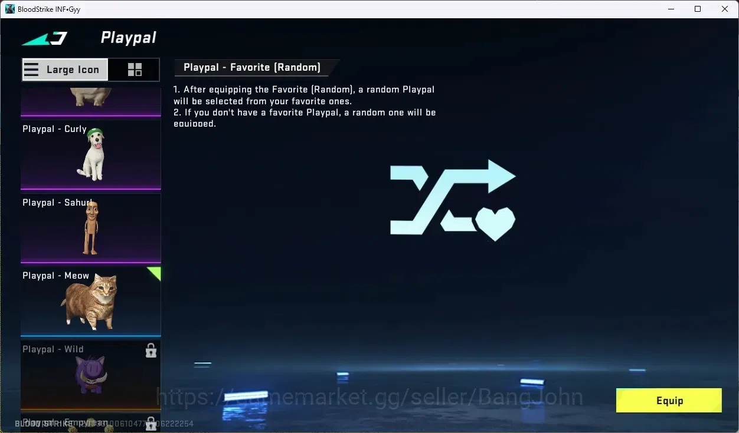Select the Playpal - Sahur card

[90, 229]
